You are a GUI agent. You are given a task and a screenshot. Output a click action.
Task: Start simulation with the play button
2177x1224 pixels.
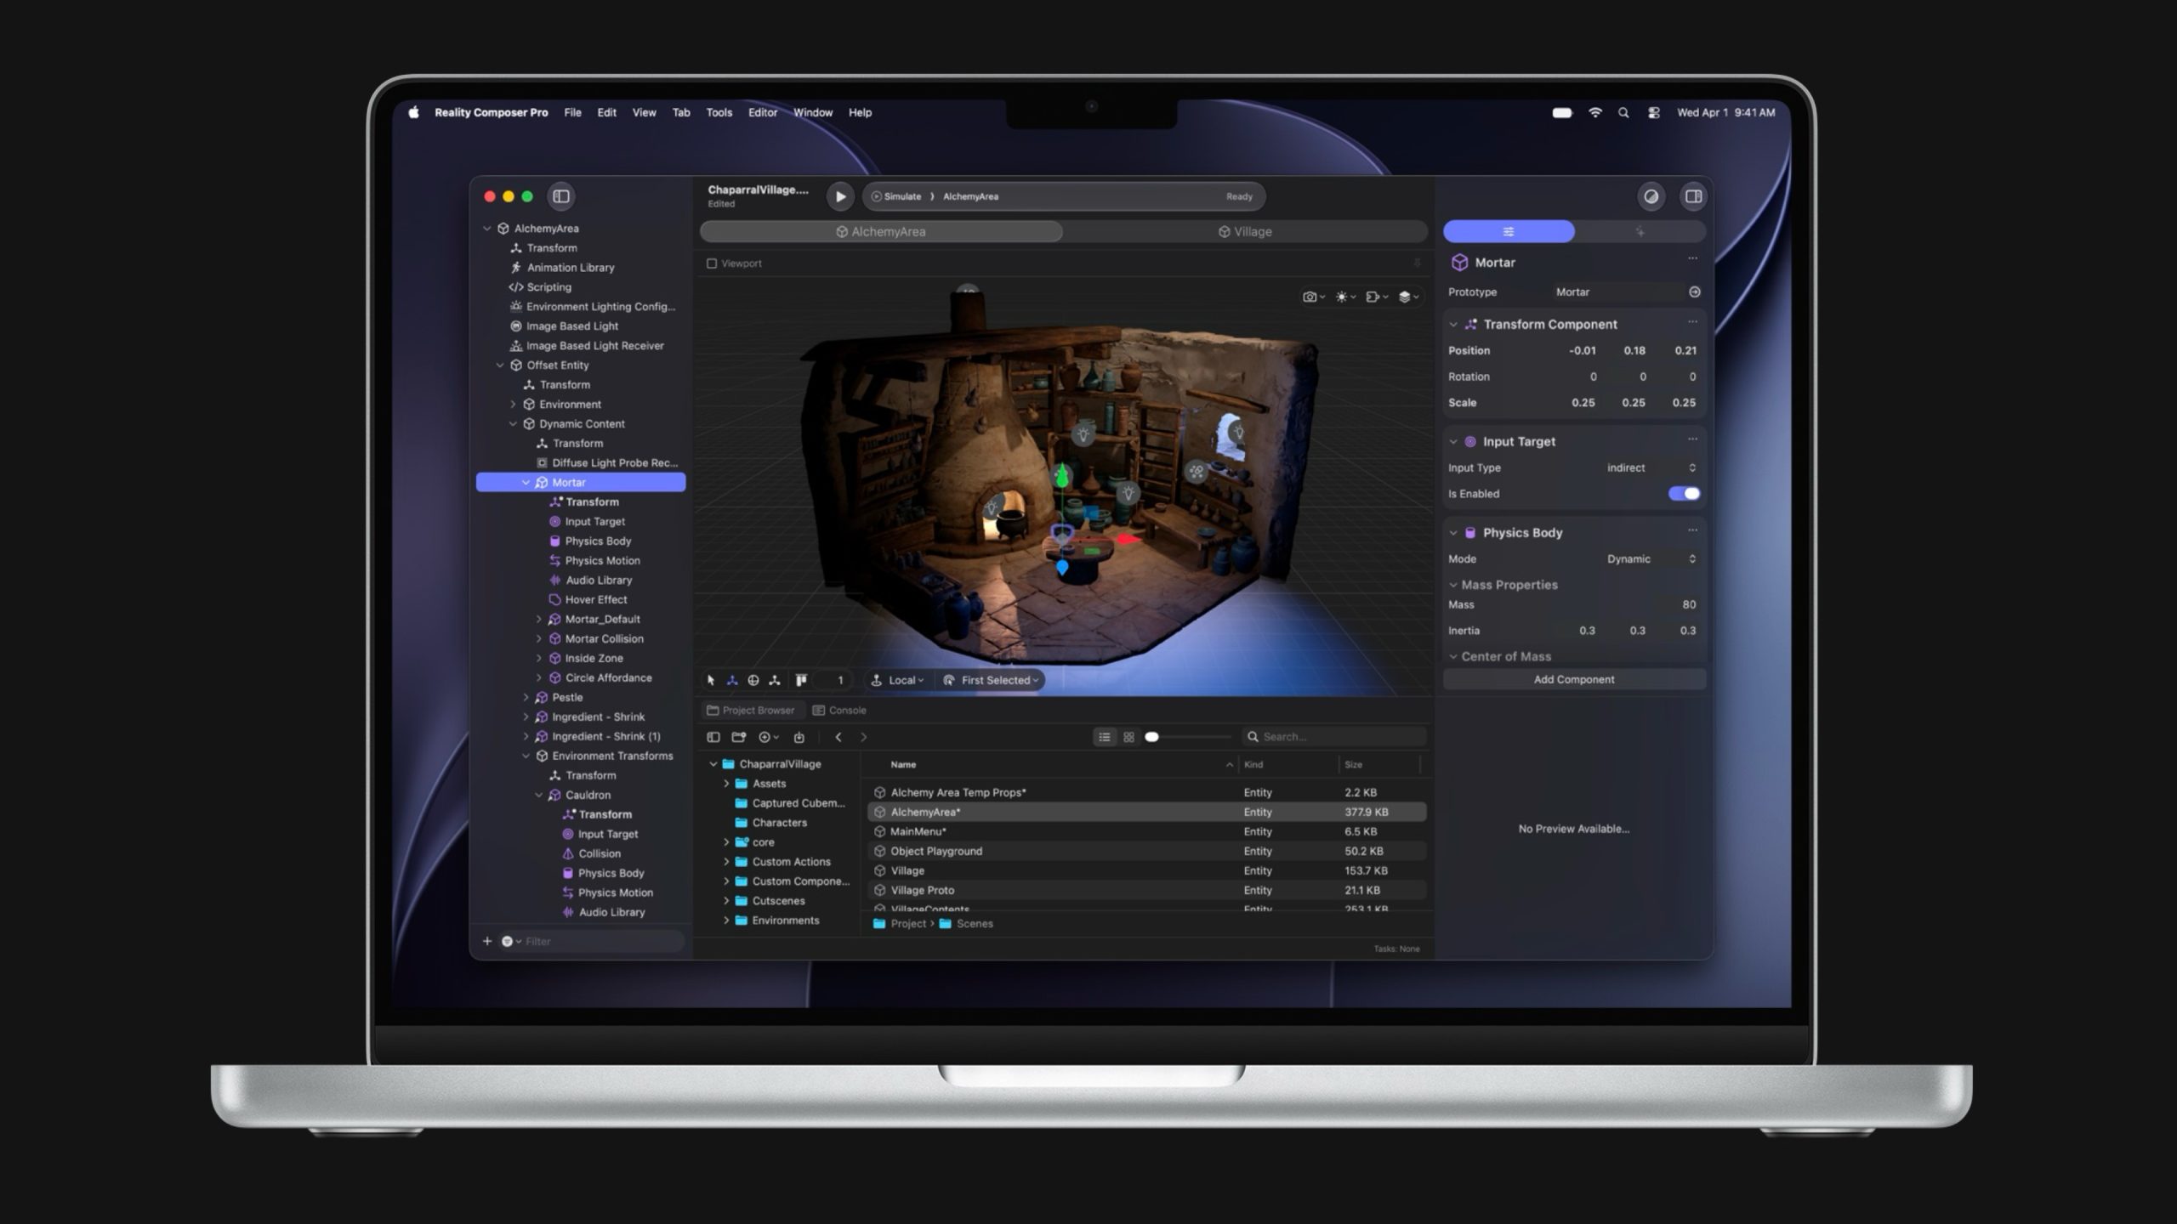pyautogui.click(x=840, y=196)
